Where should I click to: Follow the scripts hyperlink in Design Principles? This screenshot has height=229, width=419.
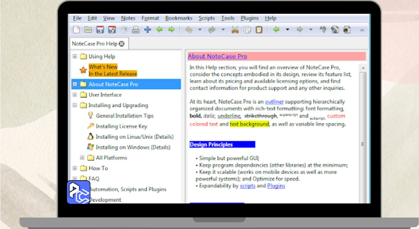click(x=247, y=186)
